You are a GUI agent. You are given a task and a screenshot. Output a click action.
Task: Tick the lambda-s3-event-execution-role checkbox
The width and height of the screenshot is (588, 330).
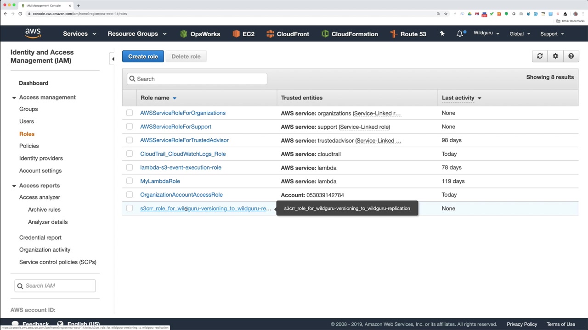[130, 167]
